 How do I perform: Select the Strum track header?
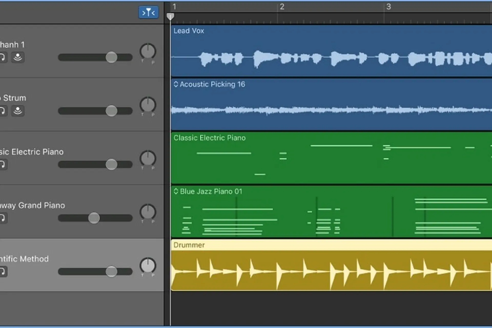tap(82, 105)
